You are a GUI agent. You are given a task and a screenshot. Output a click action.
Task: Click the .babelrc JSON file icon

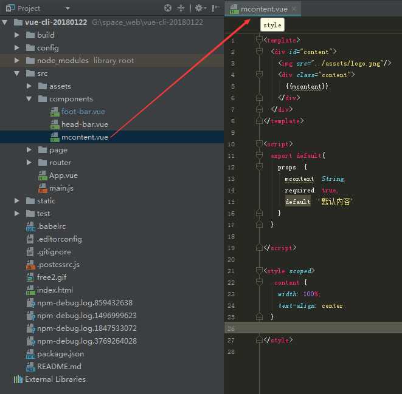[x=30, y=226]
